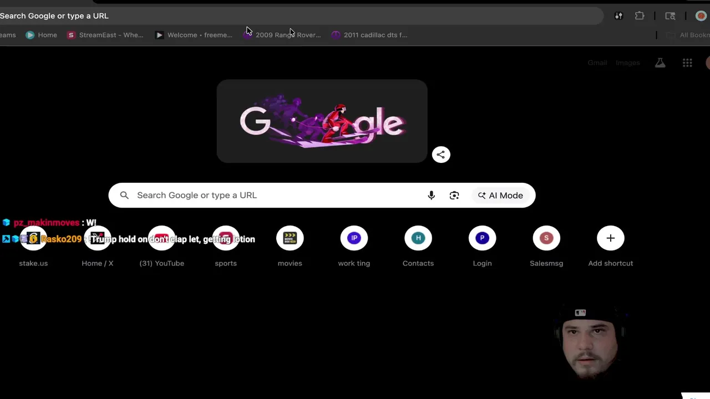
Task: Open the Extensions puzzle icon
Action: pyautogui.click(x=640, y=16)
